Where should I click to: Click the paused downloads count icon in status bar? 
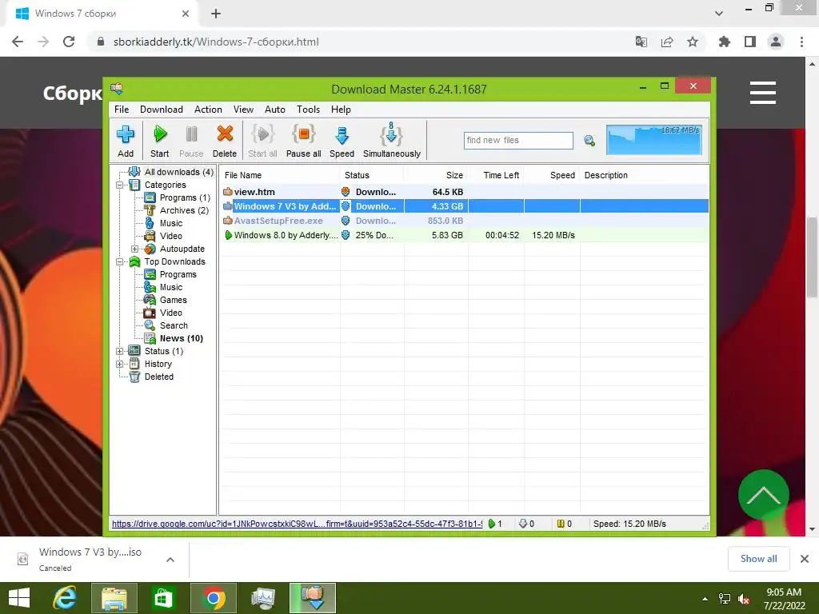561,524
